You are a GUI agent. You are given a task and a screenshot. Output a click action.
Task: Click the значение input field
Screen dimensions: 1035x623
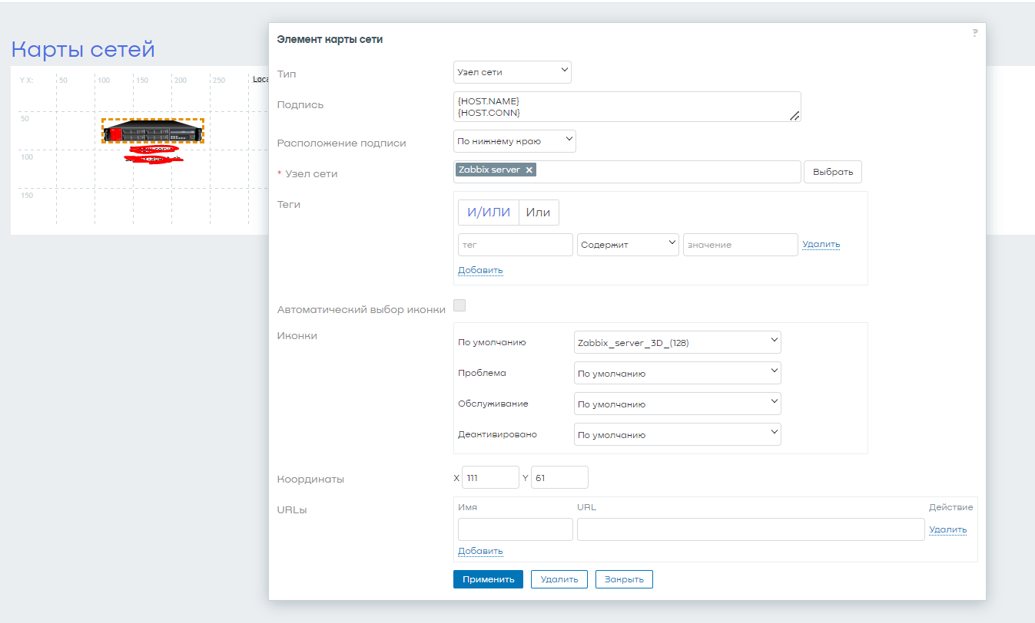(x=741, y=245)
